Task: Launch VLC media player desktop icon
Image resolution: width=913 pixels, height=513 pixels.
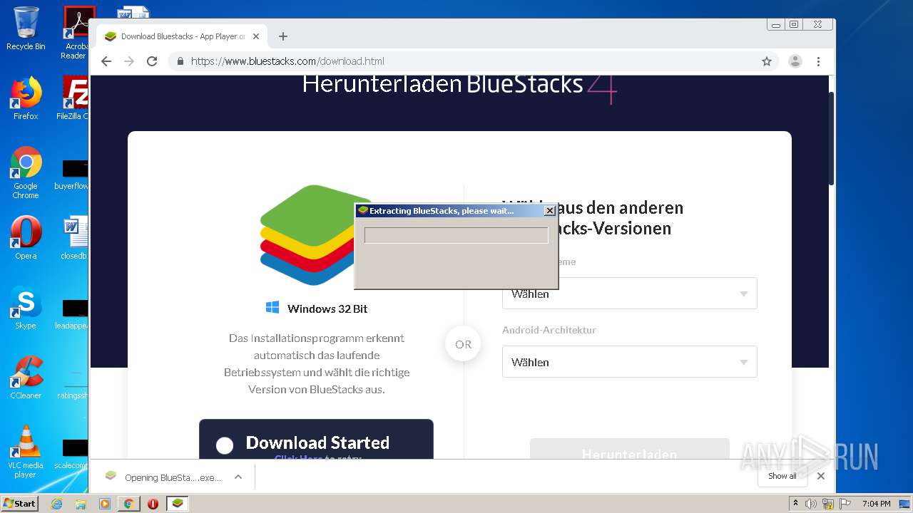Action: click(x=26, y=452)
